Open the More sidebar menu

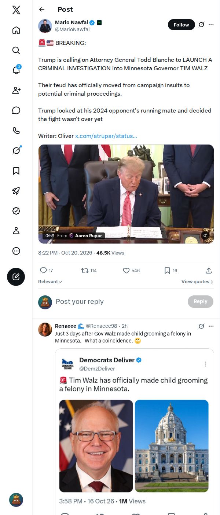click(x=16, y=251)
